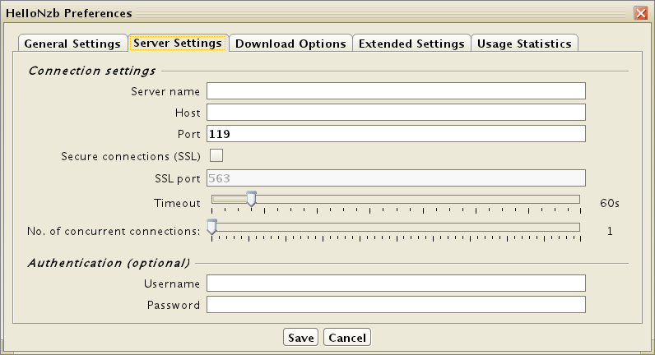The width and height of the screenshot is (655, 355).
Task: Save the preferences with Save button
Action: 301,338
